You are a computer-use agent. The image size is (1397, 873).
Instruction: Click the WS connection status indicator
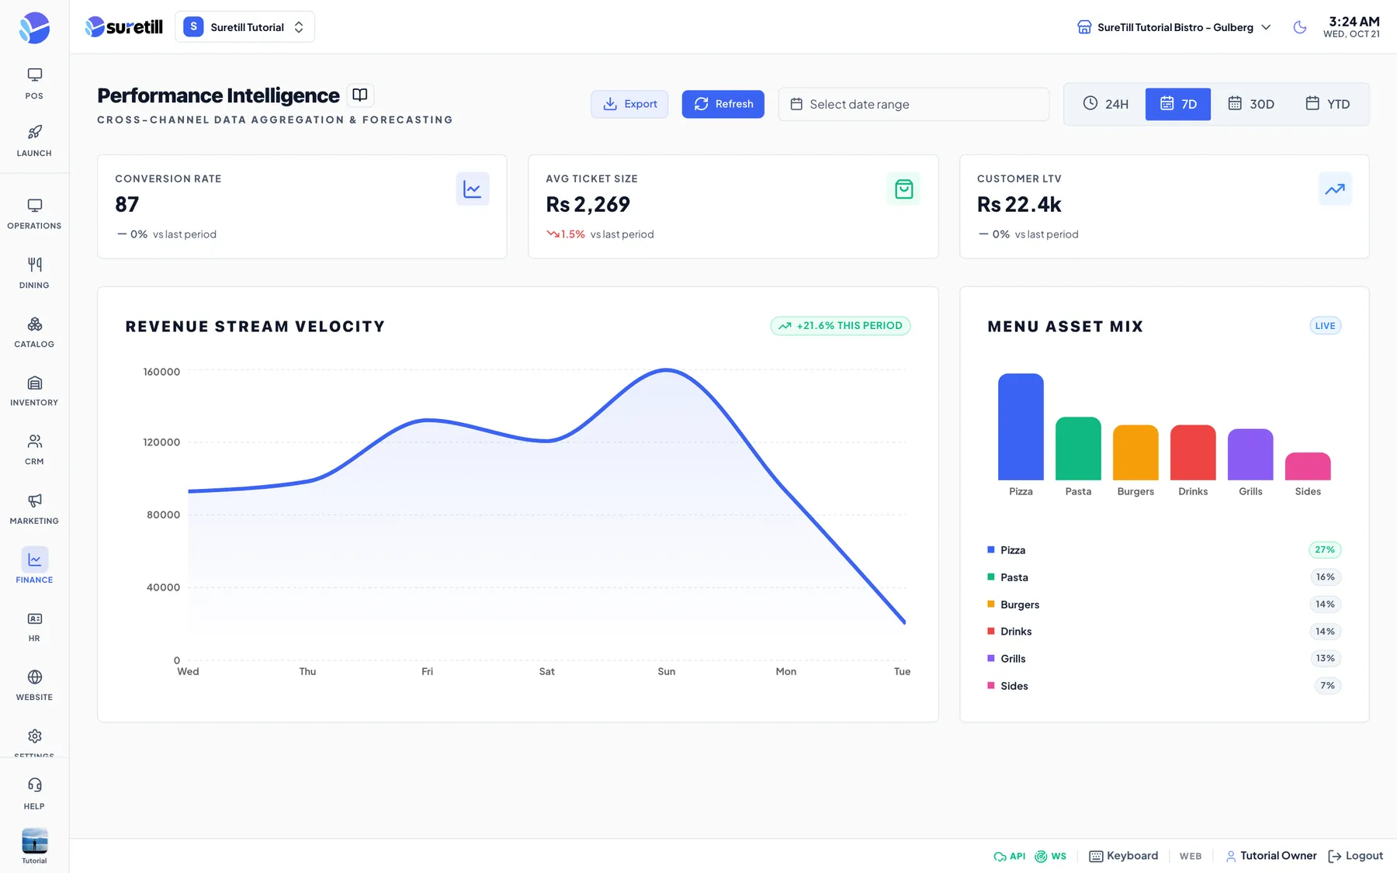(1051, 856)
